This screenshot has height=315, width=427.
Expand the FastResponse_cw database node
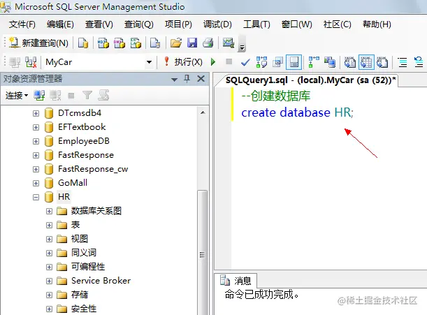click(36, 169)
